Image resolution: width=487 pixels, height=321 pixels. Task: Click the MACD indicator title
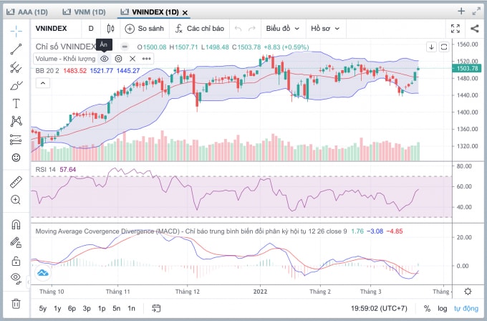(191, 231)
